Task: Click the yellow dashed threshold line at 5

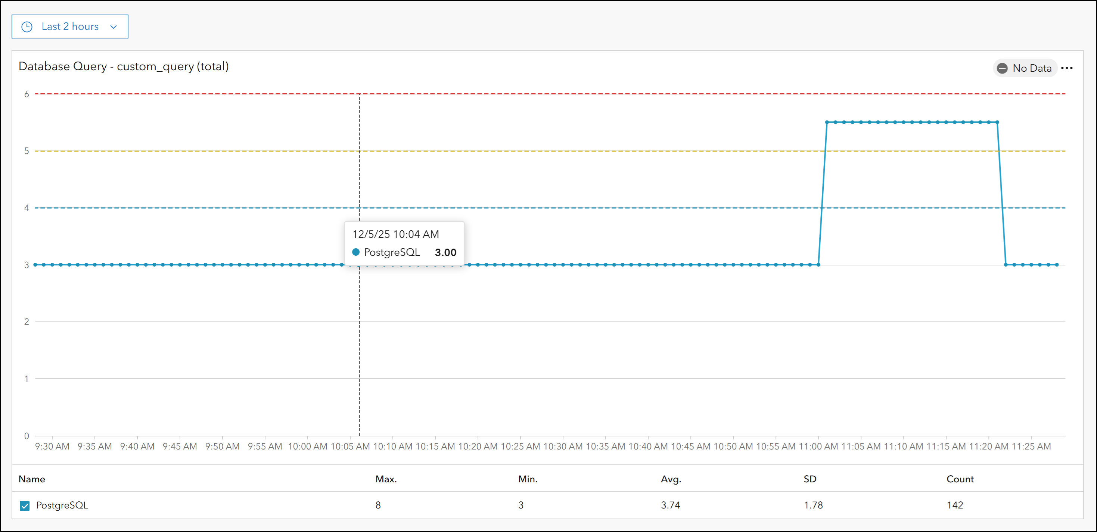Action: tap(554, 151)
